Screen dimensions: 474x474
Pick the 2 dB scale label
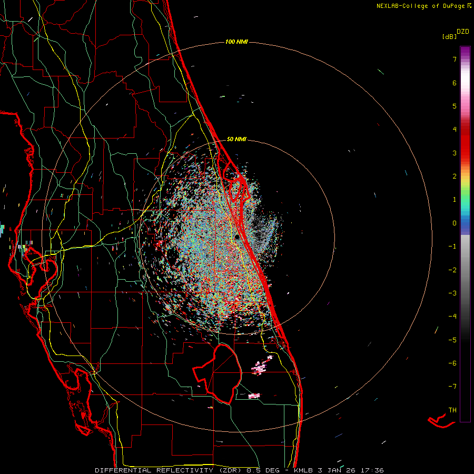click(455, 176)
